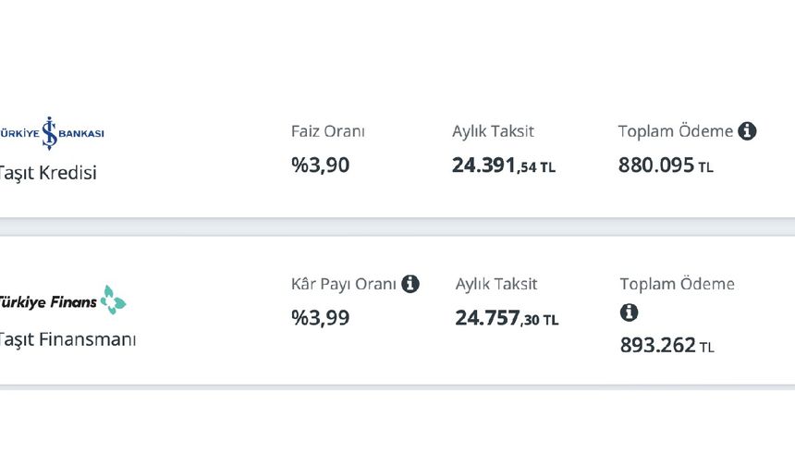The height and width of the screenshot is (466, 795).
Task: Select the 24.391,54 TL monthly installment
Action: (503, 166)
